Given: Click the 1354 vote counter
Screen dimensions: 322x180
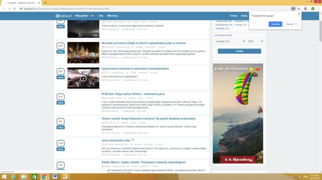Looking at the screenshot, I should [60, 143].
